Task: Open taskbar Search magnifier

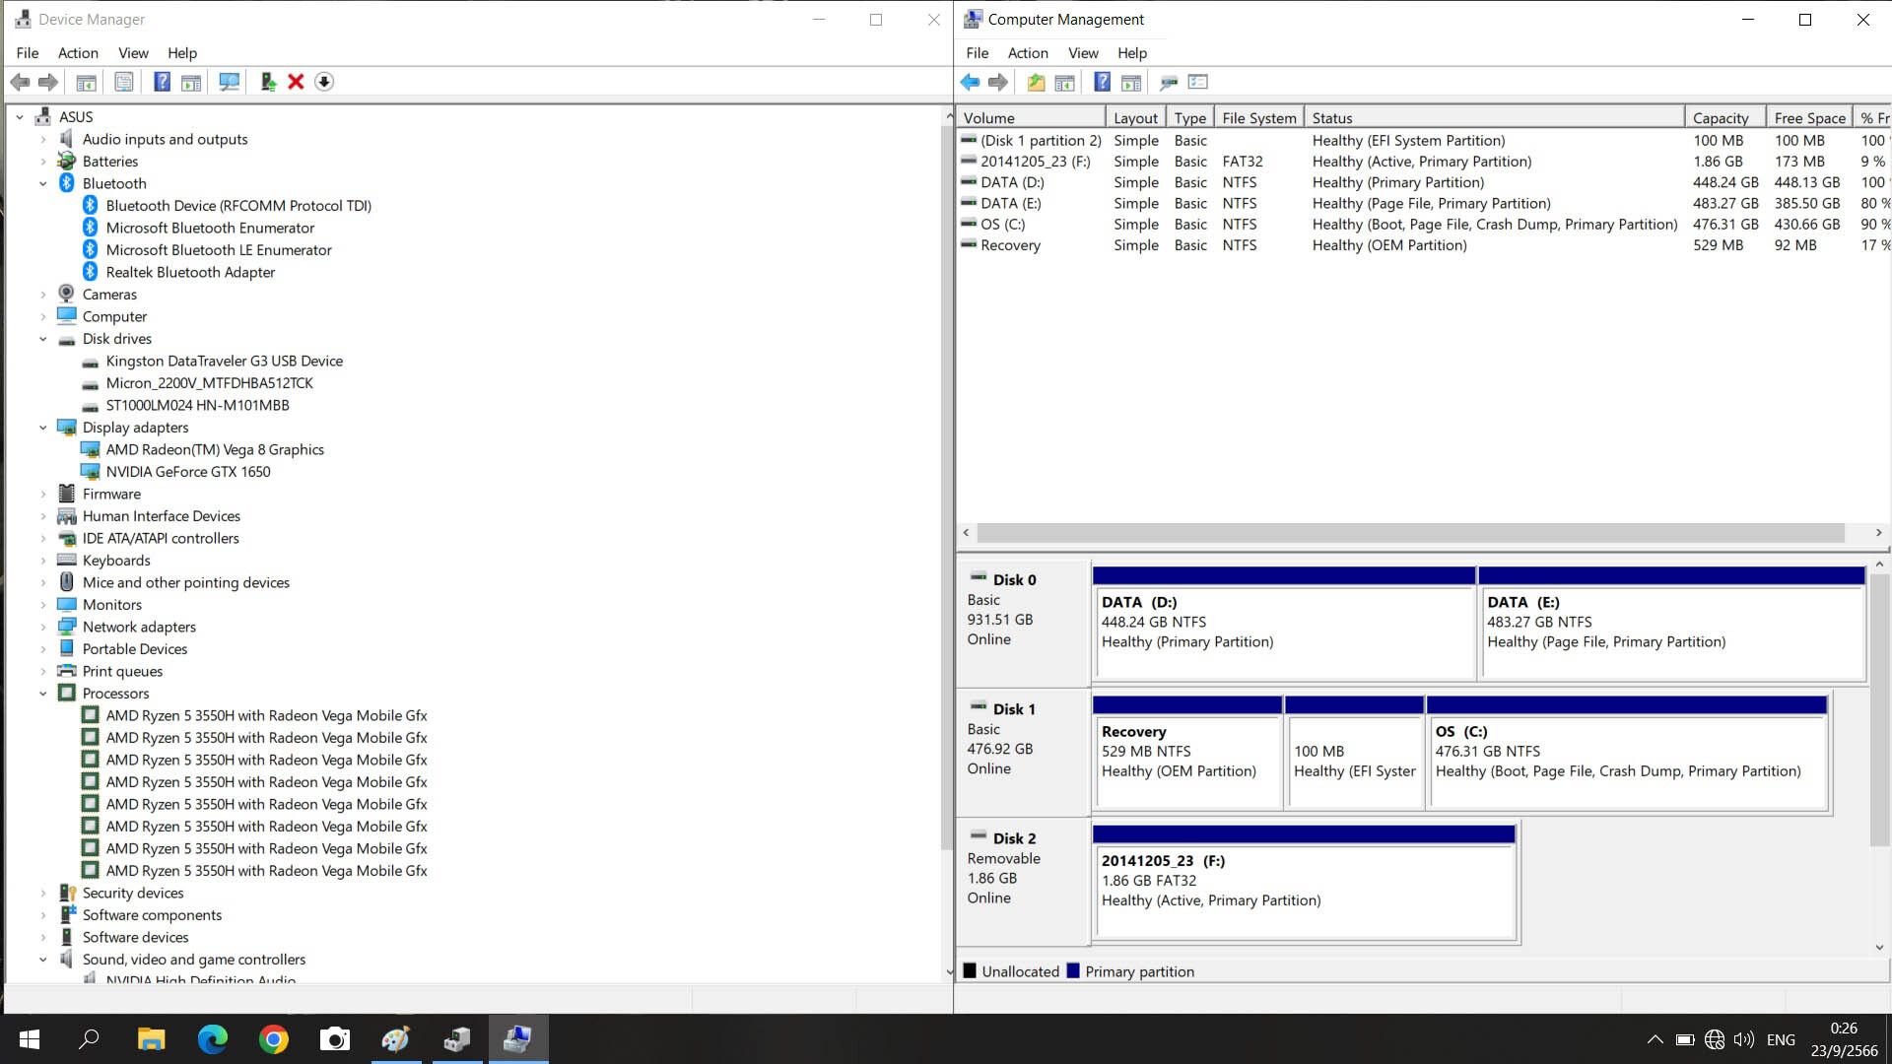Action: [x=90, y=1038]
